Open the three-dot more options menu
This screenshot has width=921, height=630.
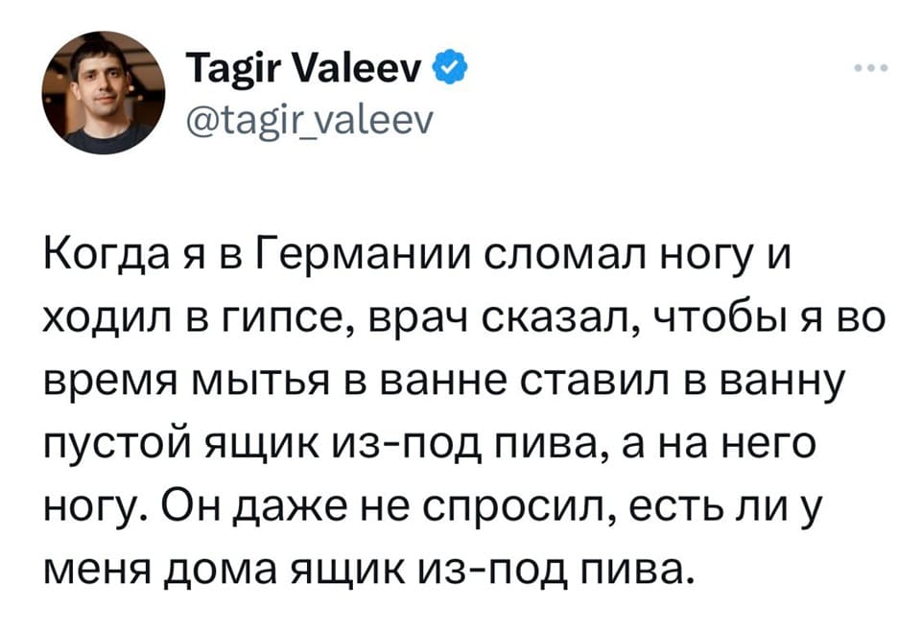pyautogui.click(x=870, y=69)
